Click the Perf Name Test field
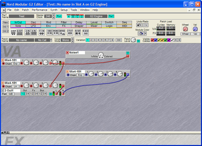 [x=21, y=16]
